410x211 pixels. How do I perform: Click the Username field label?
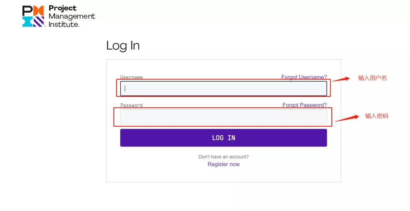click(x=131, y=77)
